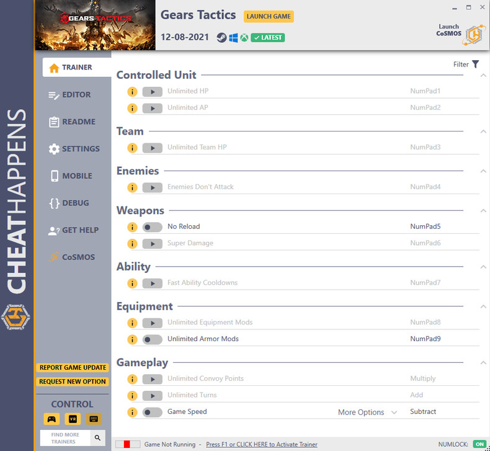This screenshot has height=451, width=490.
Task: Activate Super Damage play button
Action: pos(152,243)
